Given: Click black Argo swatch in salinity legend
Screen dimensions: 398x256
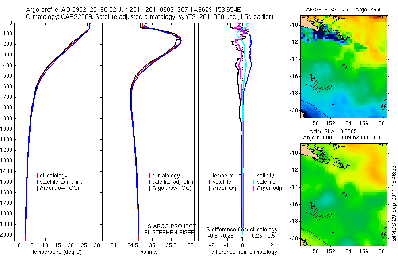Looking at the screenshot, I should [x=149, y=188].
